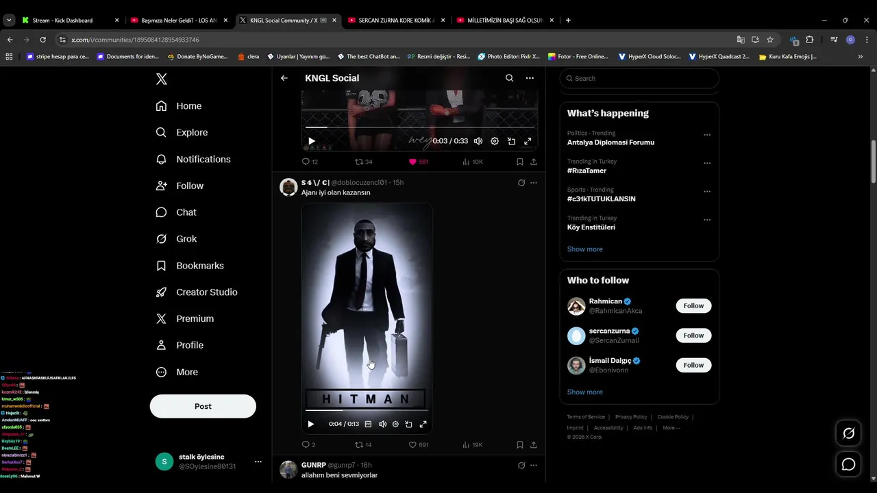
Task: Open options for #RızaTamer trend
Action: [x=707, y=163]
